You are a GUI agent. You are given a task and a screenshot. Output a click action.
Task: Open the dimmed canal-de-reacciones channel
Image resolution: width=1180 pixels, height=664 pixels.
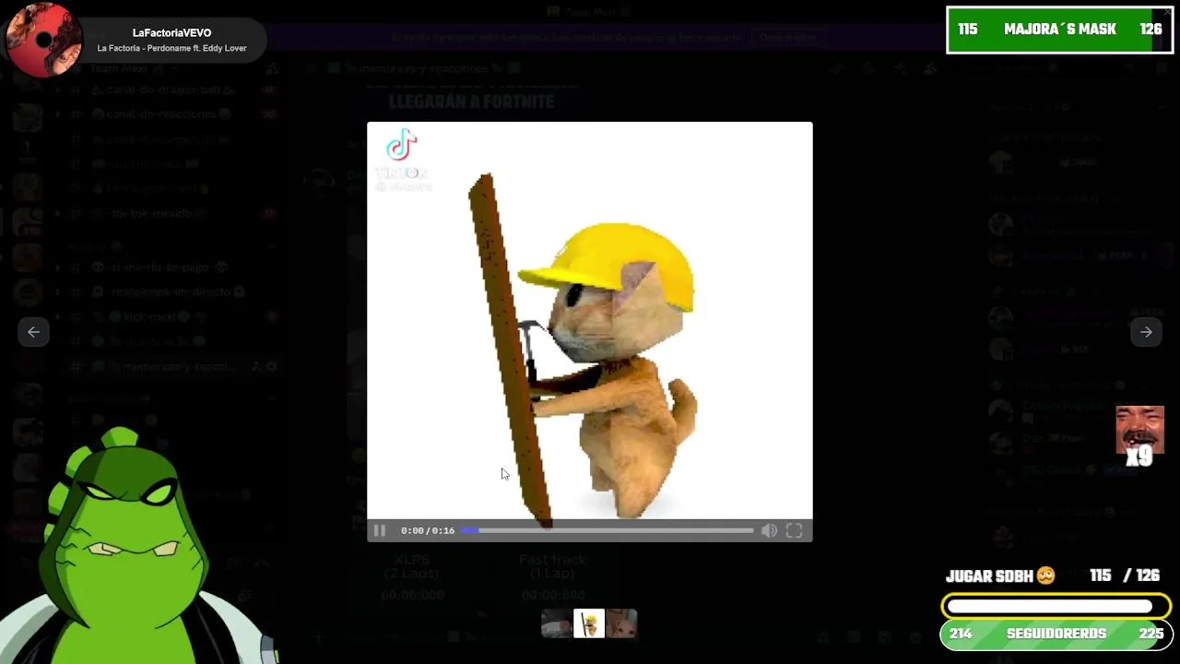tap(161, 114)
